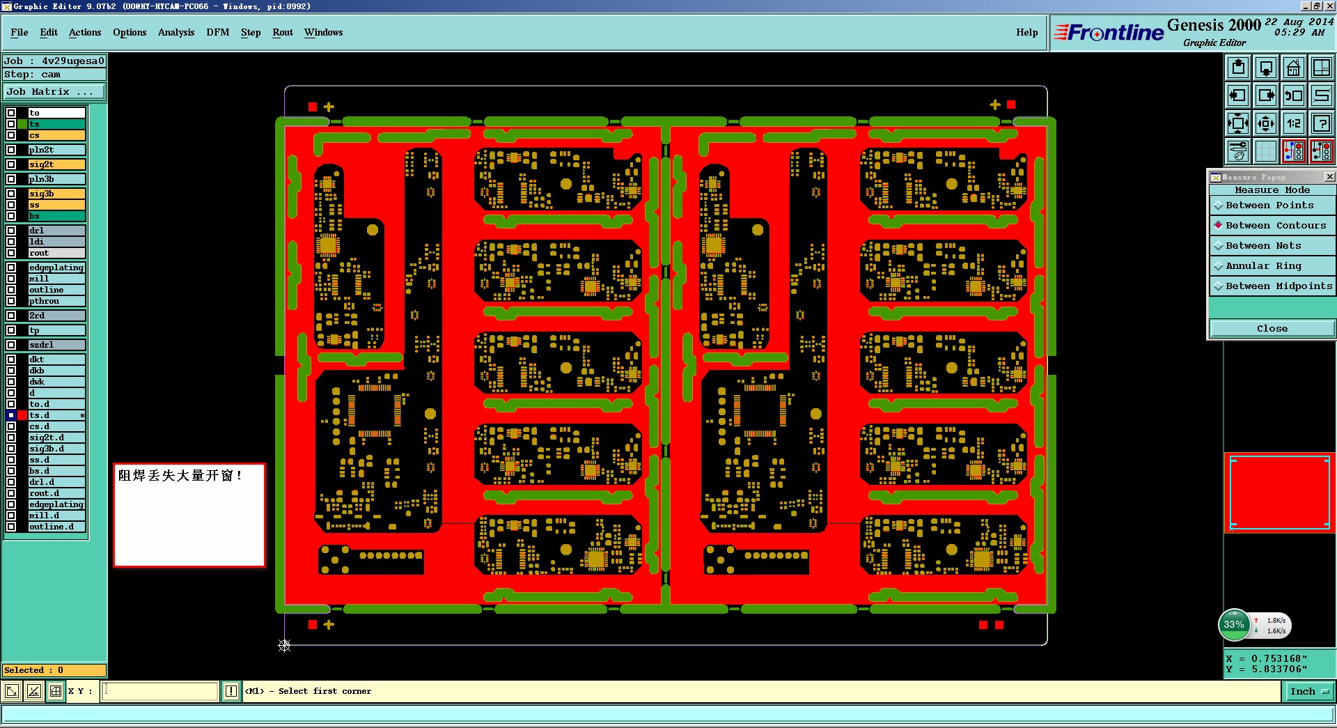1337x728 pixels.
Task: Open the wrench and palette settings icon
Action: coord(1238,151)
